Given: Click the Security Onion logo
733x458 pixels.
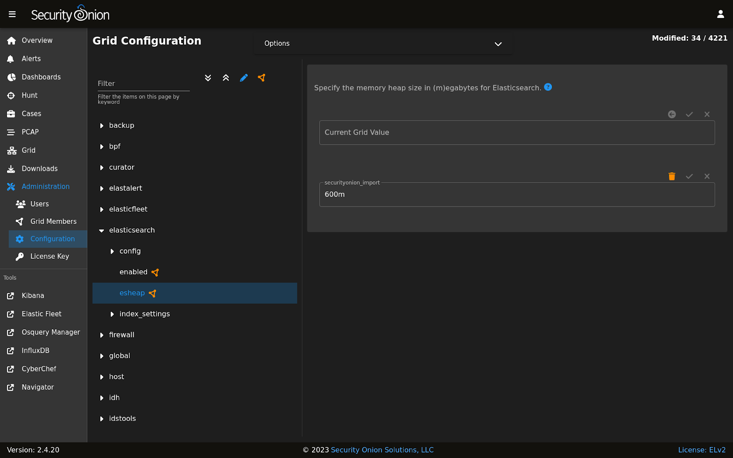Looking at the screenshot, I should [70, 14].
